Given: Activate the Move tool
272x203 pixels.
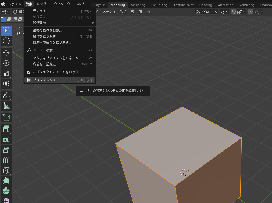Looking at the screenshot, I should click(x=6, y=53).
